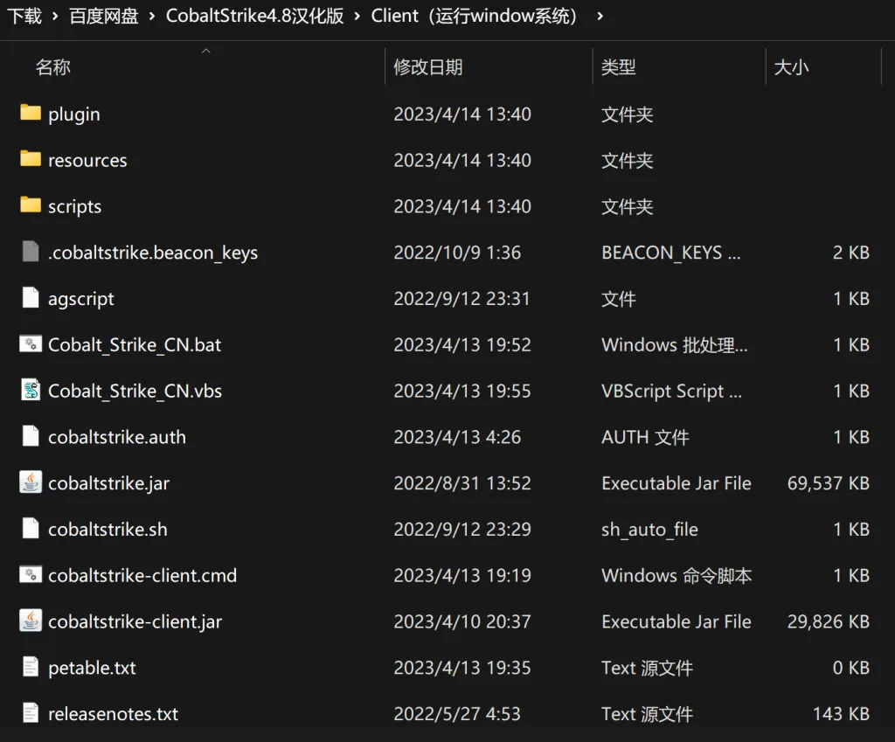895x742 pixels.
Task: Click the plugin folder icon
Action: [x=31, y=113]
